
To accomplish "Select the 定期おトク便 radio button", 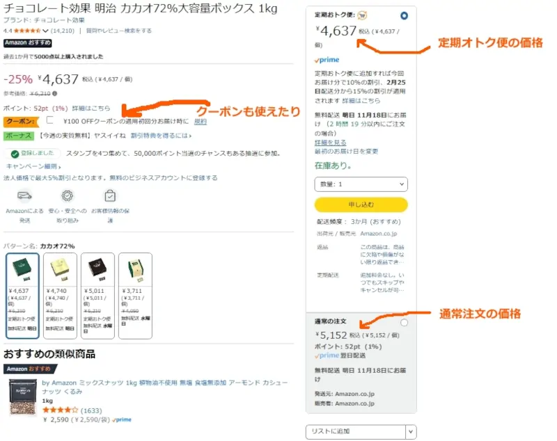I will (405, 15).
